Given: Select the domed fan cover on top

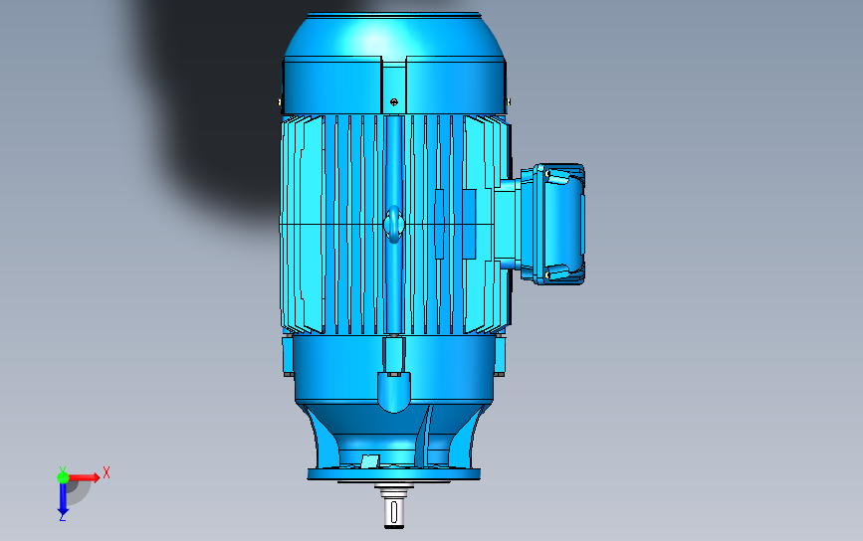Looking at the screenshot, I should pos(394,64).
